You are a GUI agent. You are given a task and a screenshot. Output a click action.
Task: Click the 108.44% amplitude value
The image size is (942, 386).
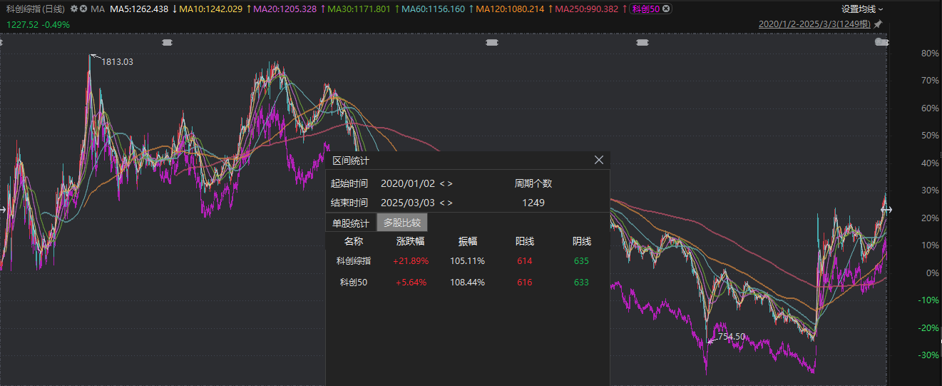pos(468,282)
